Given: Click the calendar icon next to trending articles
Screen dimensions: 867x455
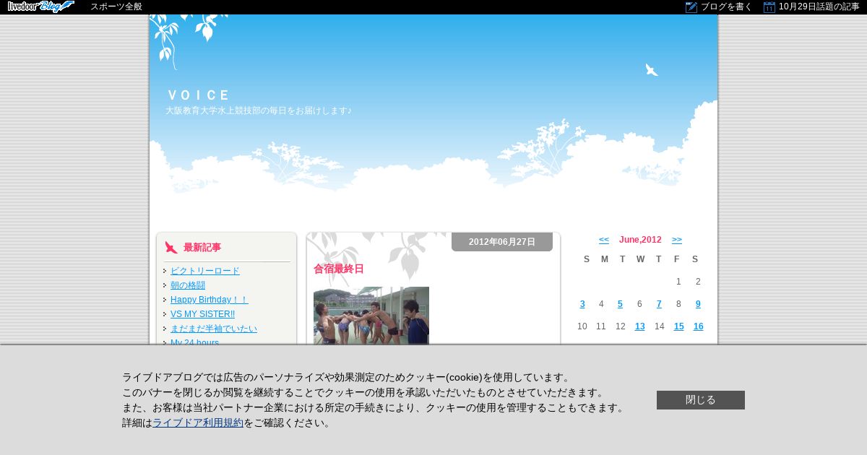Looking at the screenshot, I should pyautogui.click(x=769, y=7).
